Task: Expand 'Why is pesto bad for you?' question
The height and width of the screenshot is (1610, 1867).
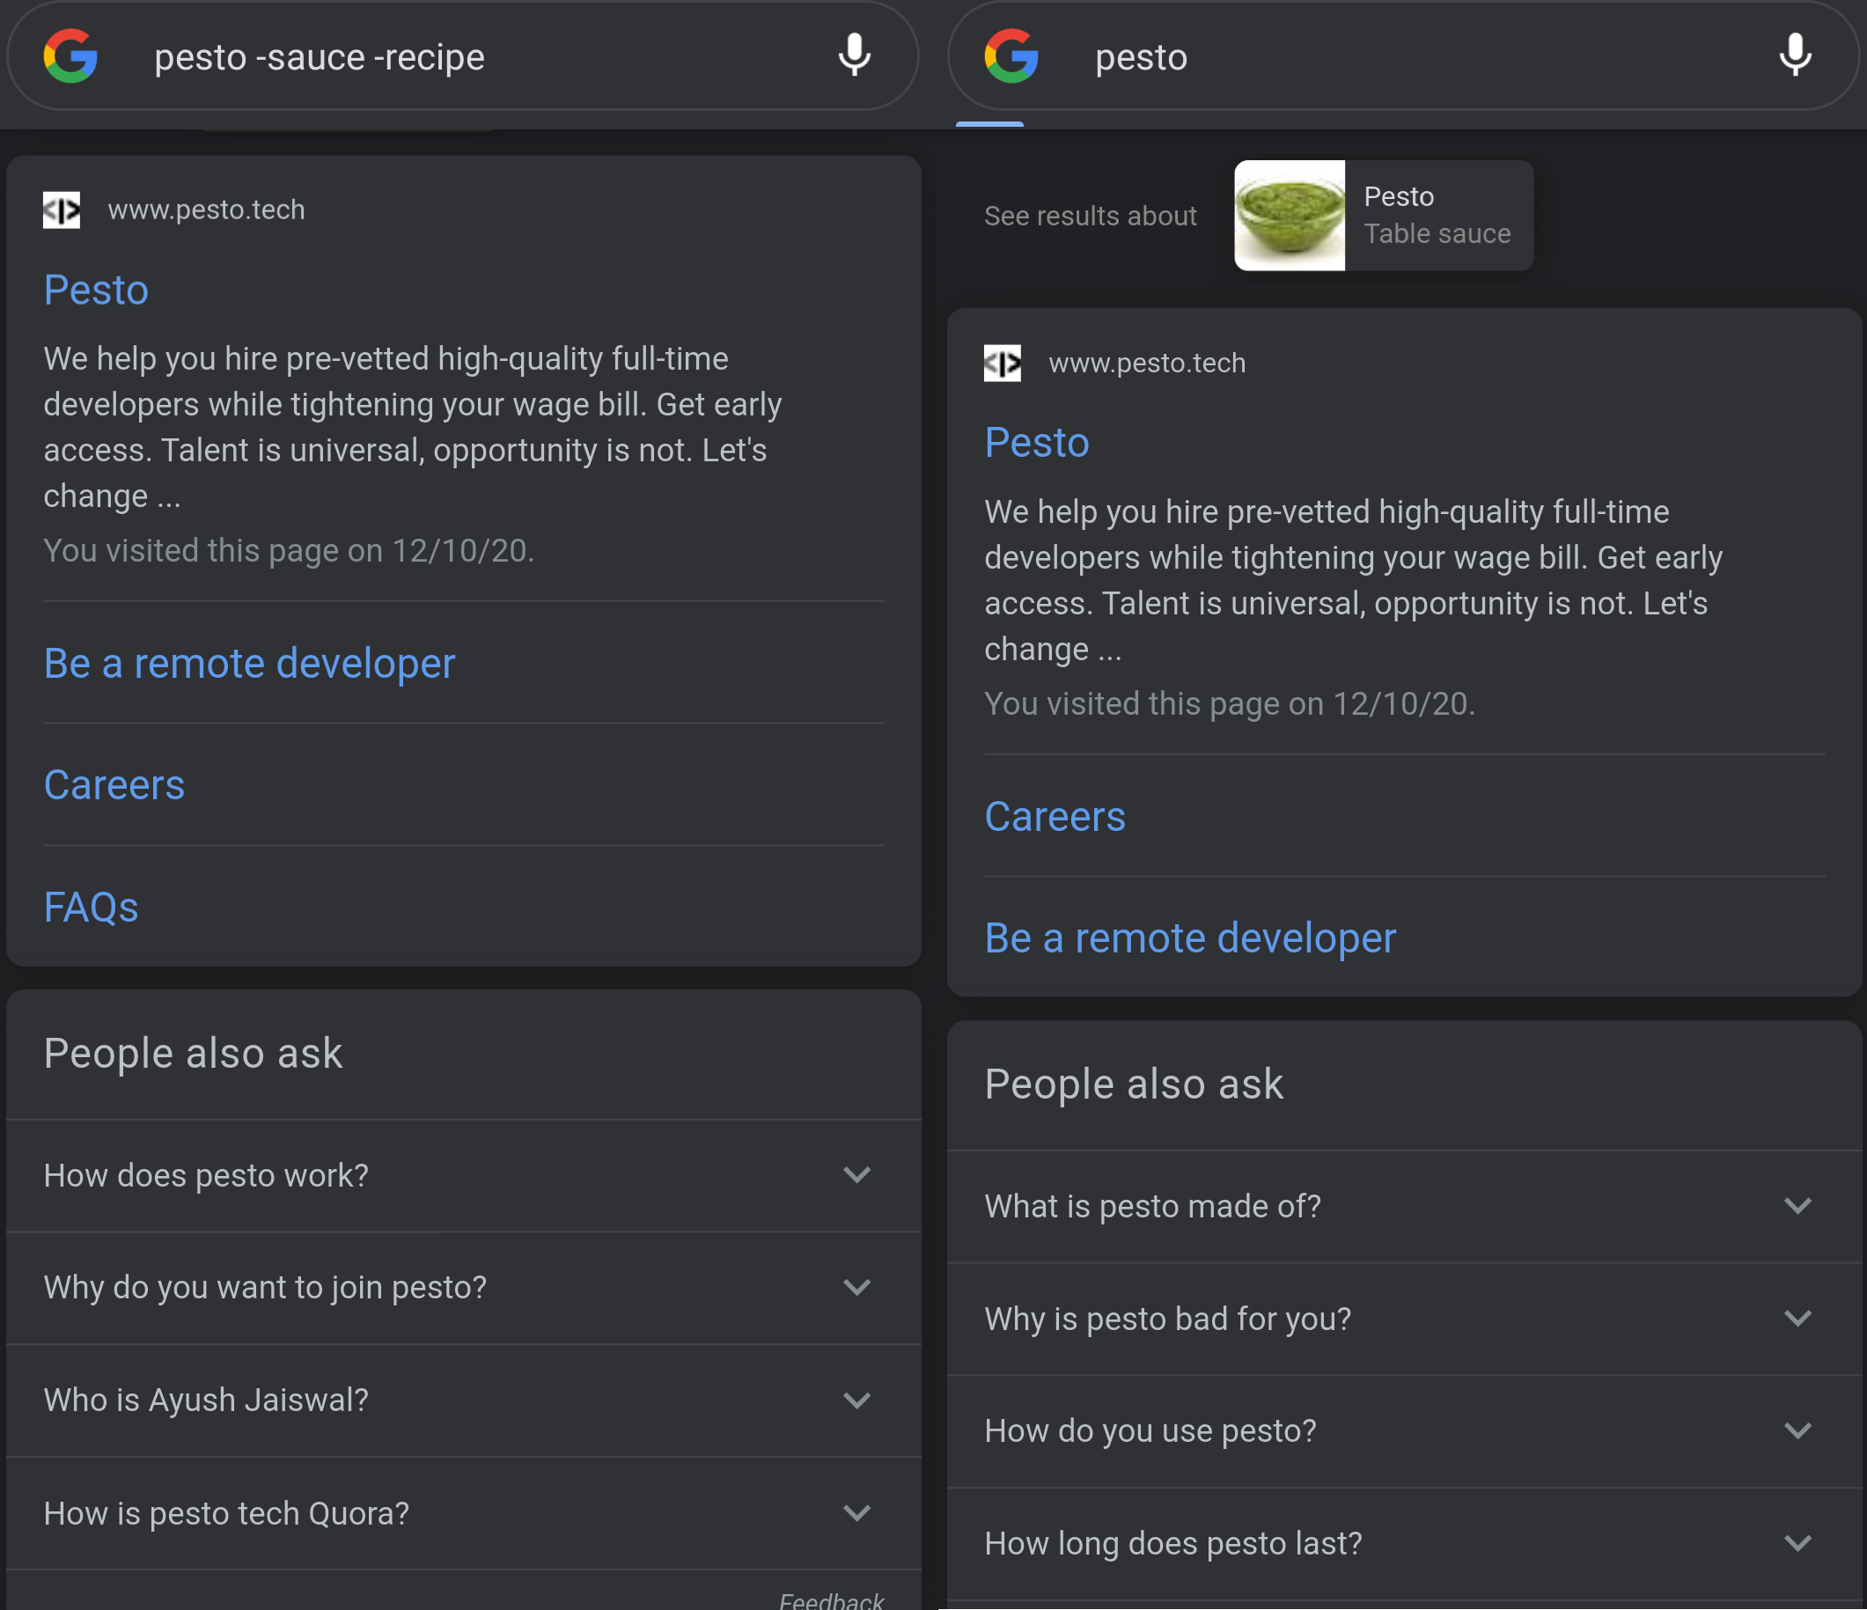Action: [1404, 1319]
